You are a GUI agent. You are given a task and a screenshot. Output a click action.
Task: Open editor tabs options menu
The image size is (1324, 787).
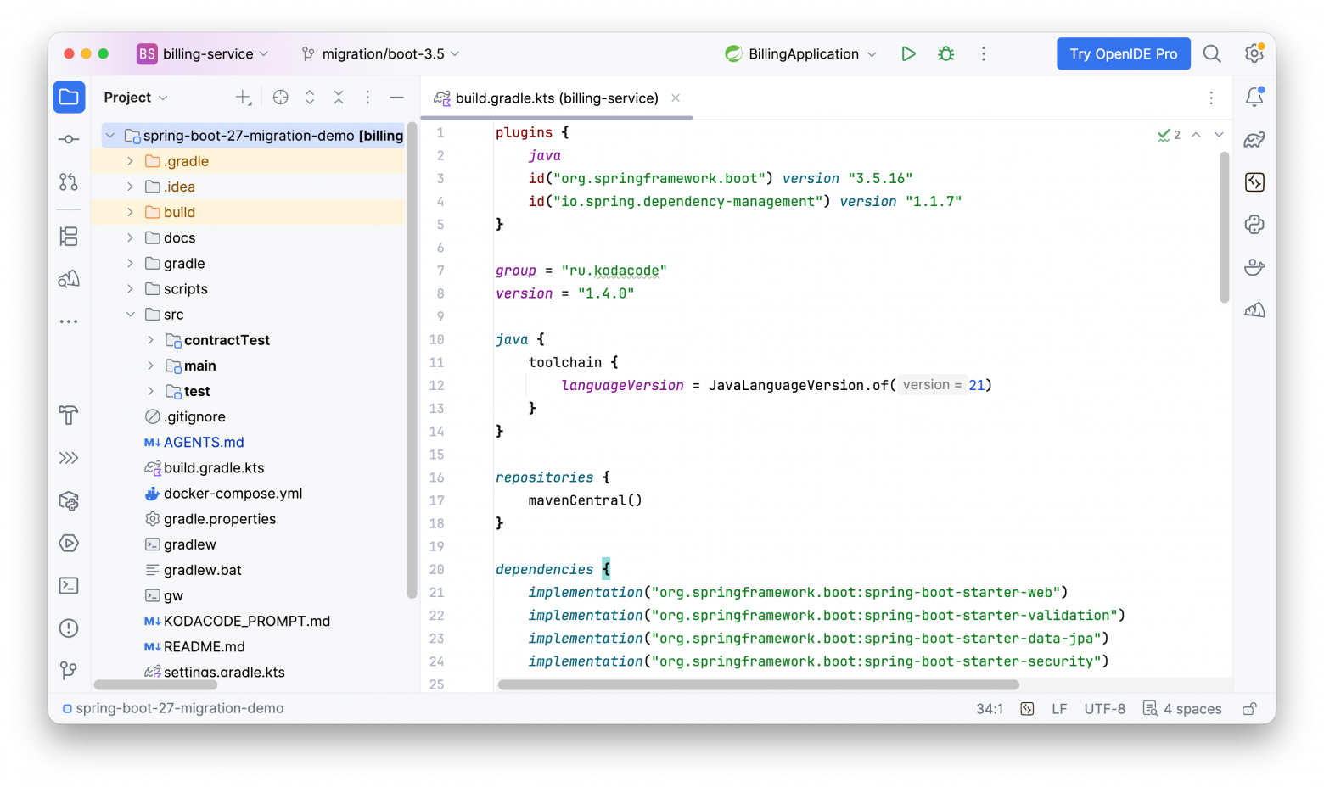click(x=1211, y=98)
